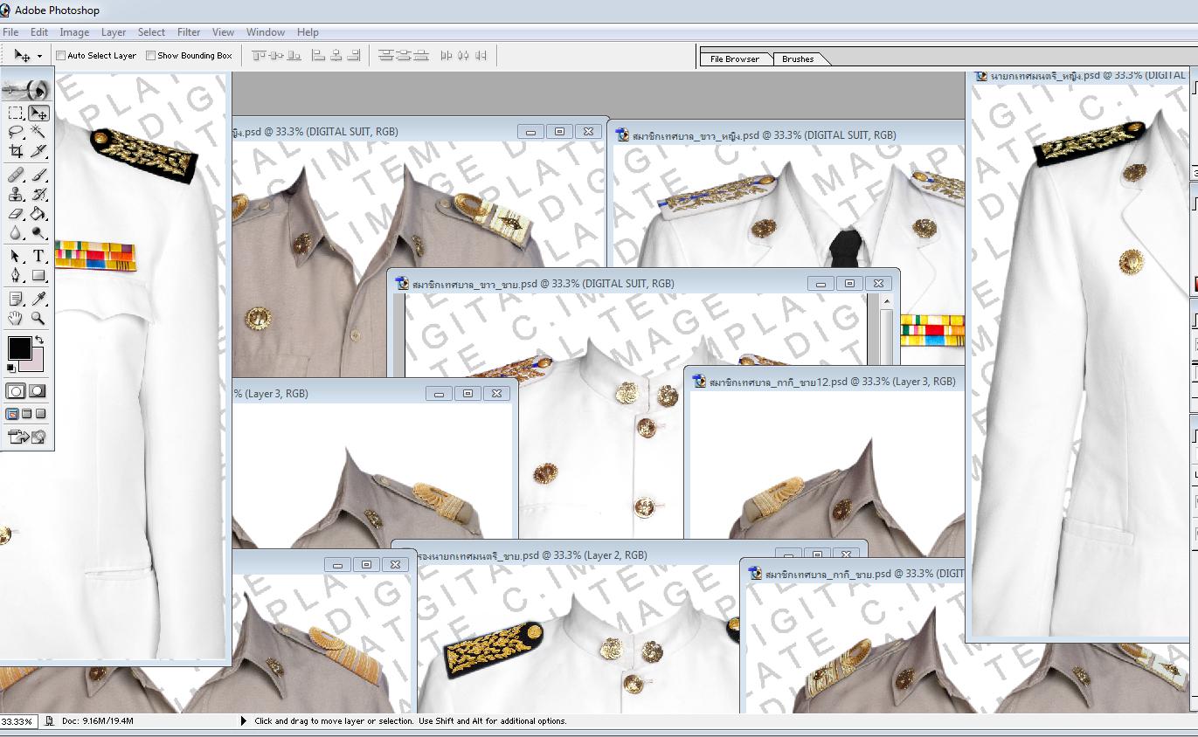The height and width of the screenshot is (737, 1198).
Task: Open the View menu
Action: coord(223,32)
